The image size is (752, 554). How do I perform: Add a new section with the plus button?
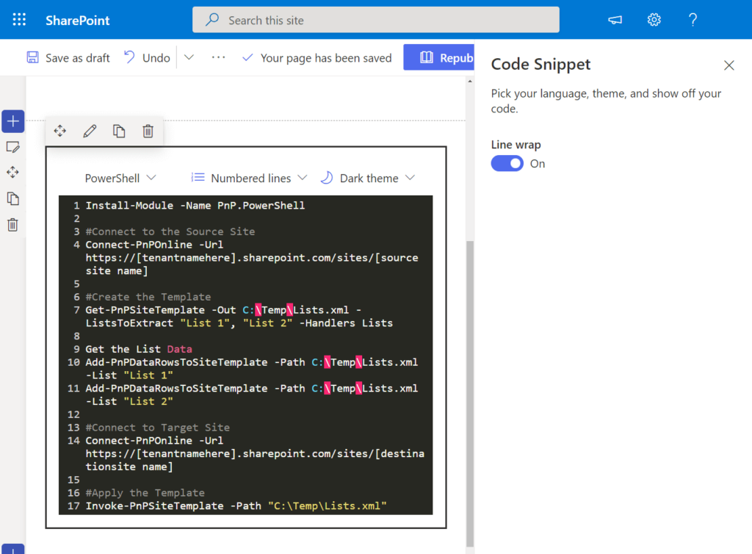click(13, 121)
